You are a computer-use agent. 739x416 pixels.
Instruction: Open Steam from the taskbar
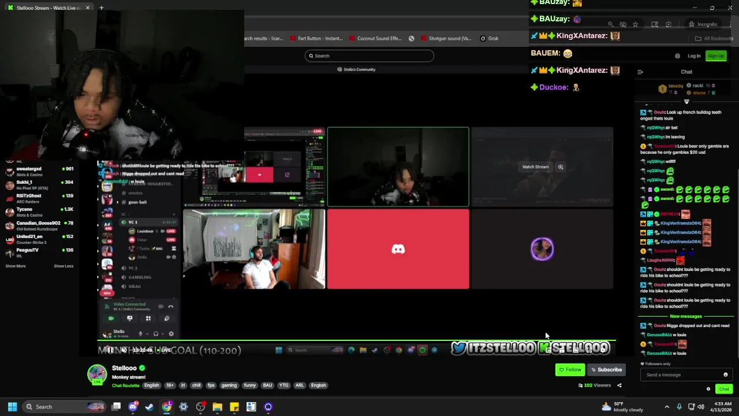(x=150, y=407)
